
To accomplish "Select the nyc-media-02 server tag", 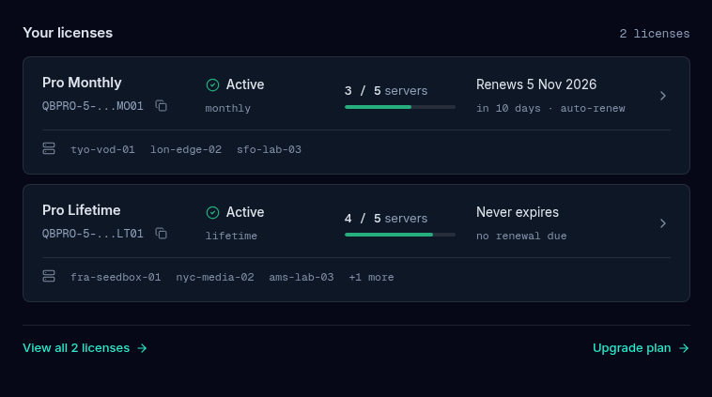I will [x=215, y=277].
